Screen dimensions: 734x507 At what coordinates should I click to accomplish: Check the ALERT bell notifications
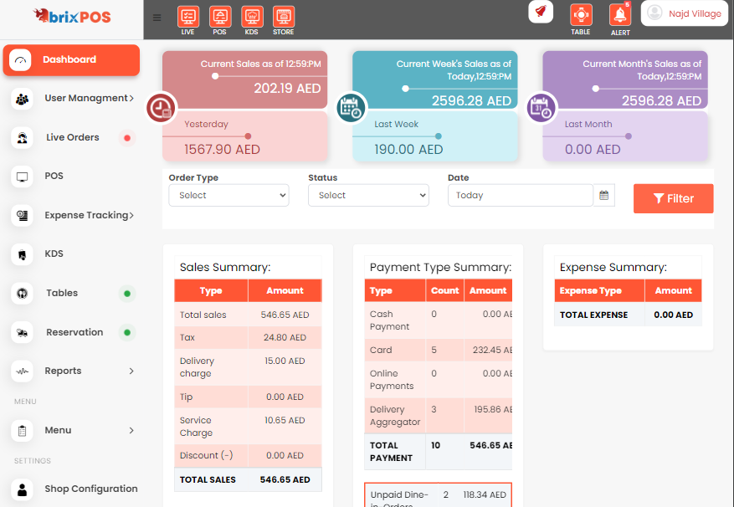(620, 16)
